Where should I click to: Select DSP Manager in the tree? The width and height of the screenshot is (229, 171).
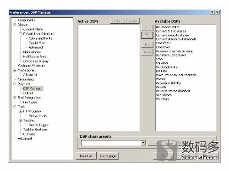[33, 88]
